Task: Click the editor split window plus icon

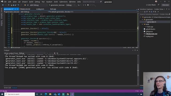Action: 138,11
